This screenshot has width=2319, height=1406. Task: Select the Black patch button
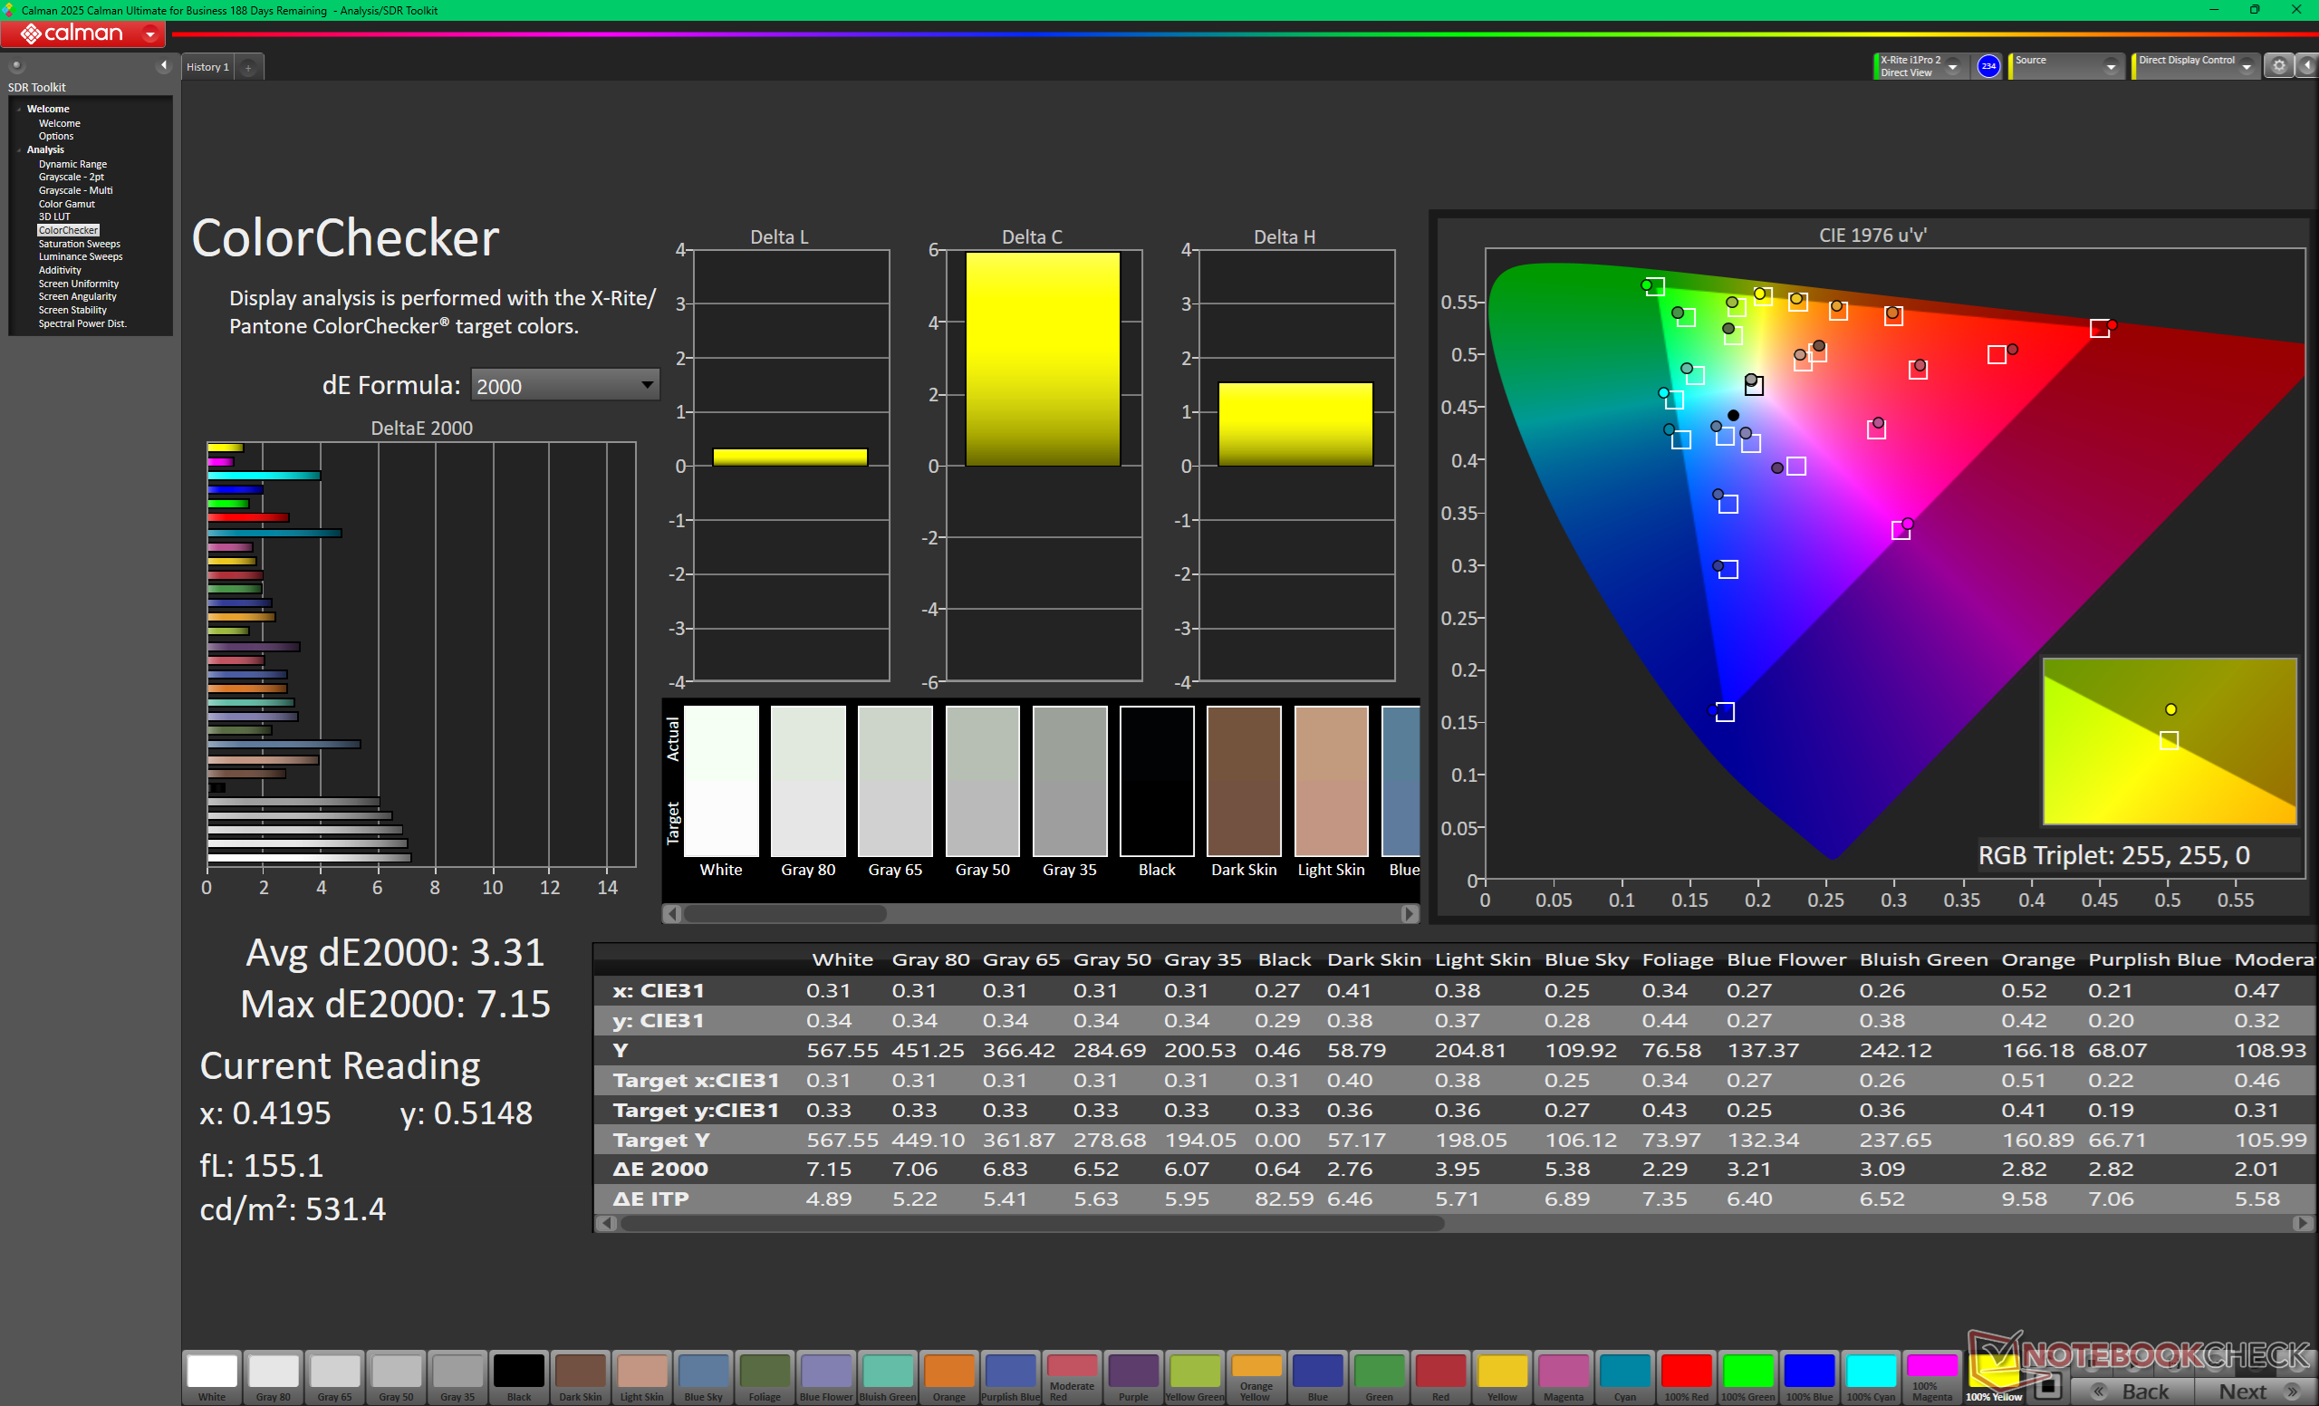coord(518,1377)
